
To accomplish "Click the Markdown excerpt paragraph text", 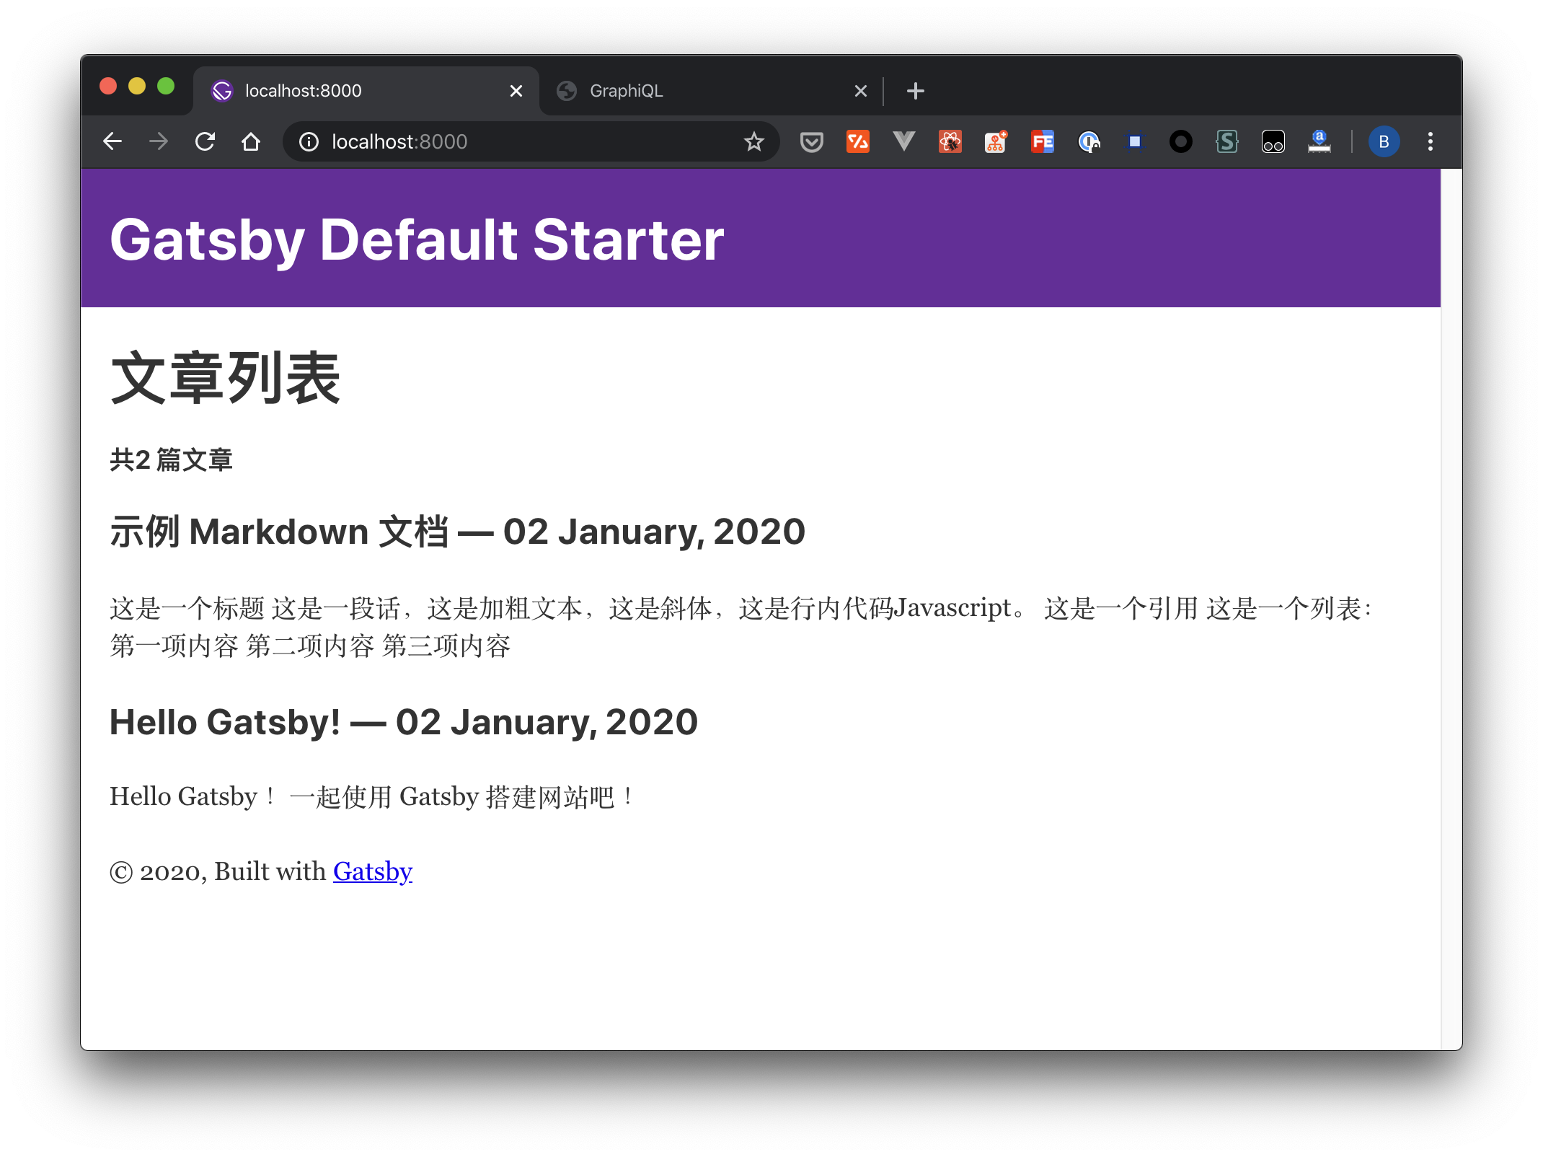I will [x=741, y=627].
